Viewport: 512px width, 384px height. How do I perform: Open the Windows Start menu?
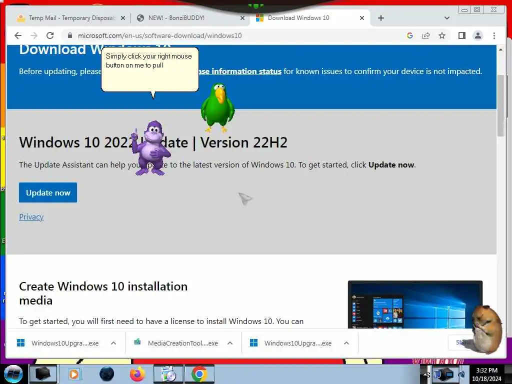click(x=13, y=374)
